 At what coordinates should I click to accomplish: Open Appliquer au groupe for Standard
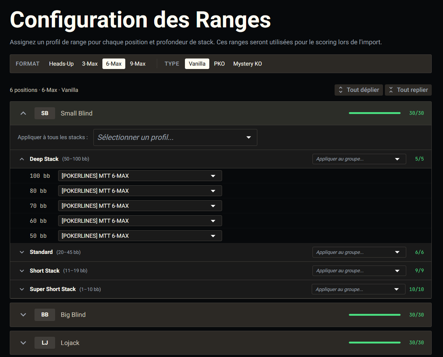pyautogui.click(x=359, y=252)
